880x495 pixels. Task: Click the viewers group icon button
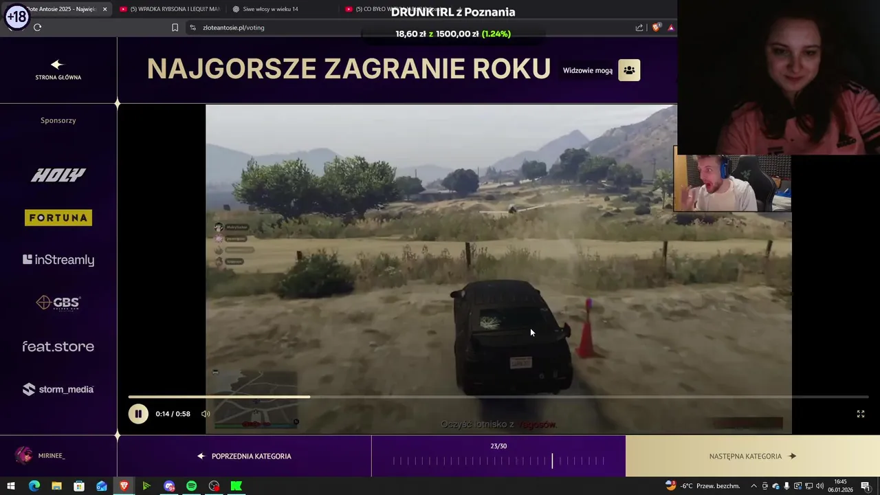[629, 70]
